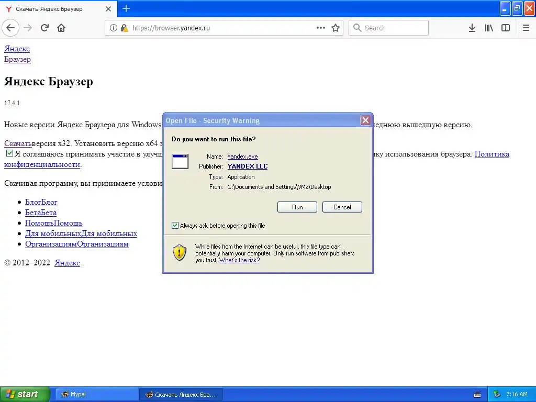The height and width of the screenshot is (402, 536).
Task: Follow the Браузер link at page top
Action: (17, 59)
